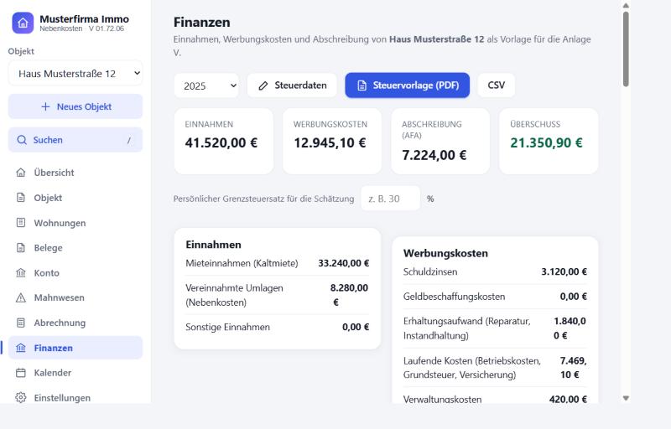Go to Übersicht in the sidebar

75,173
